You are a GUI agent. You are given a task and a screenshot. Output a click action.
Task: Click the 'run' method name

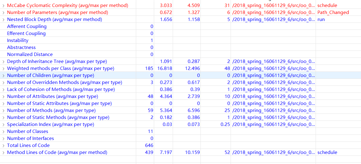321,19
